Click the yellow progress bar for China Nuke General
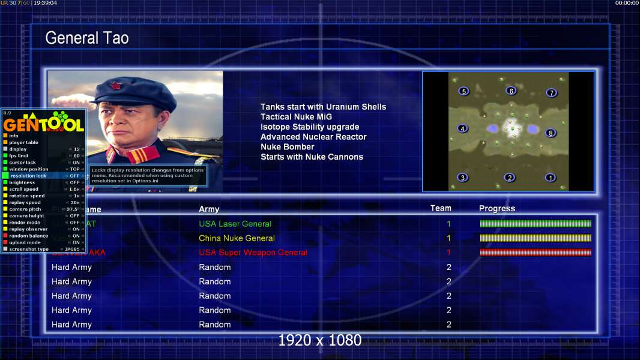The image size is (640, 360). coord(536,238)
